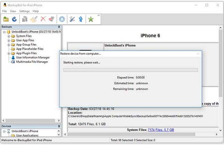Click the open backup folder toolbar icon
224x145 pixels.
tap(6, 19)
